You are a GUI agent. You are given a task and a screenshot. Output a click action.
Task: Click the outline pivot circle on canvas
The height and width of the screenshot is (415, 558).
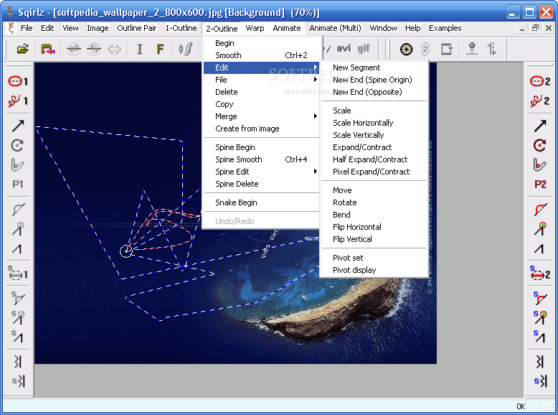click(126, 251)
